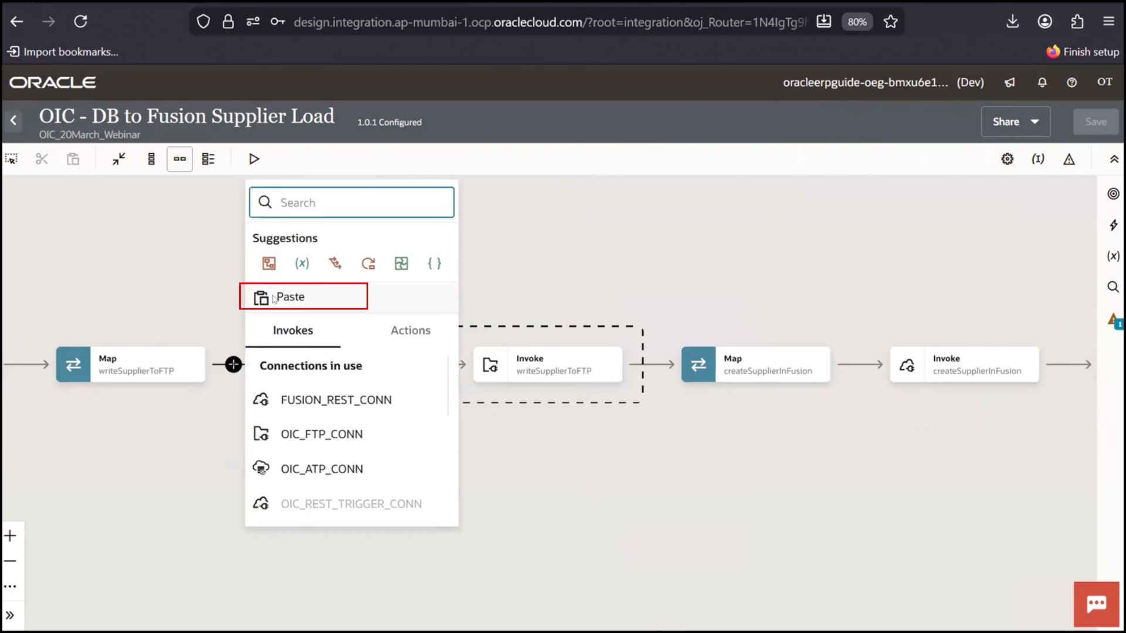The width and height of the screenshot is (1126, 633).
Task: Select the Assign (x) suggestion icon
Action: (302, 263)
